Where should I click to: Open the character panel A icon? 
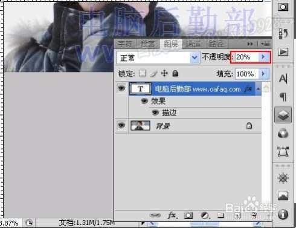pos(283,79)
